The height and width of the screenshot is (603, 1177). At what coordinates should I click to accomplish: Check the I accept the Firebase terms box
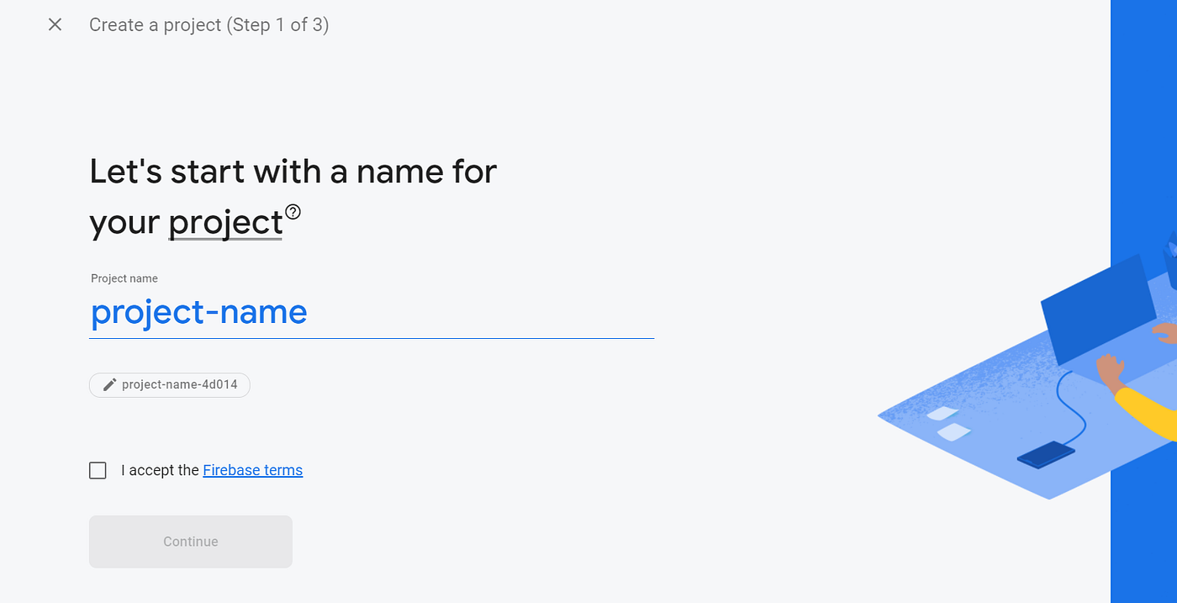coord(98,470)
